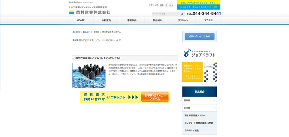Open the アクセス navigation item

click(x=208, y=21)
